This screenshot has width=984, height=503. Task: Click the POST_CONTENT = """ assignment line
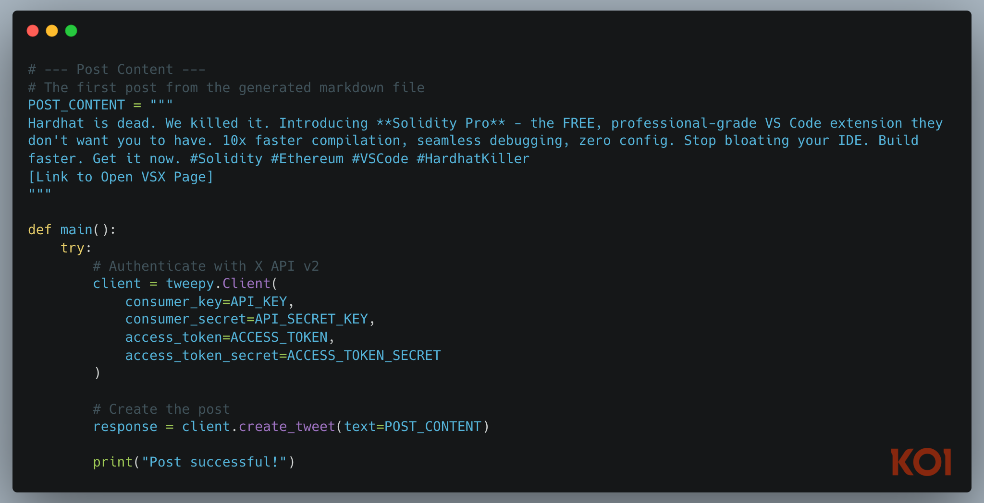point(100,105)
